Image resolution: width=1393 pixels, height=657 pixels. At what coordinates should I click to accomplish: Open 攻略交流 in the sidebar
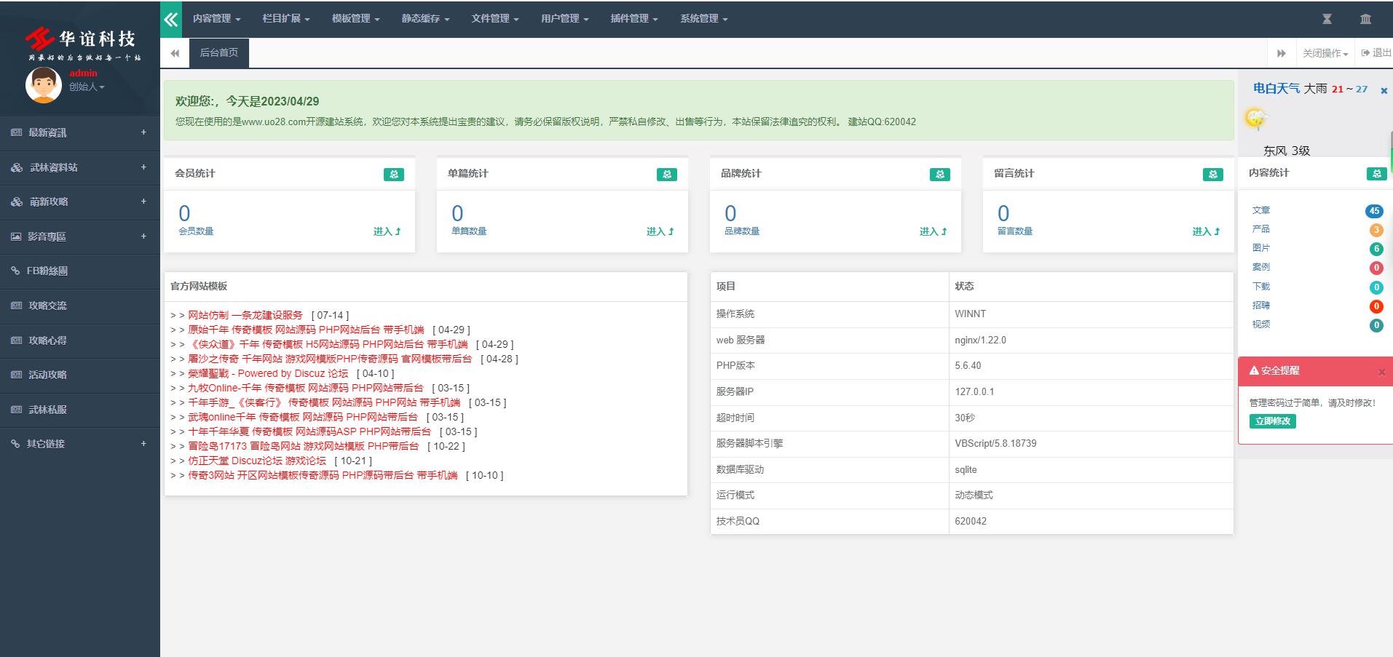coord(80,306)
